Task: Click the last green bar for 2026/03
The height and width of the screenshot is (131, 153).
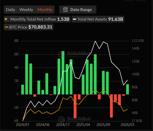Action: coord(128,89)
